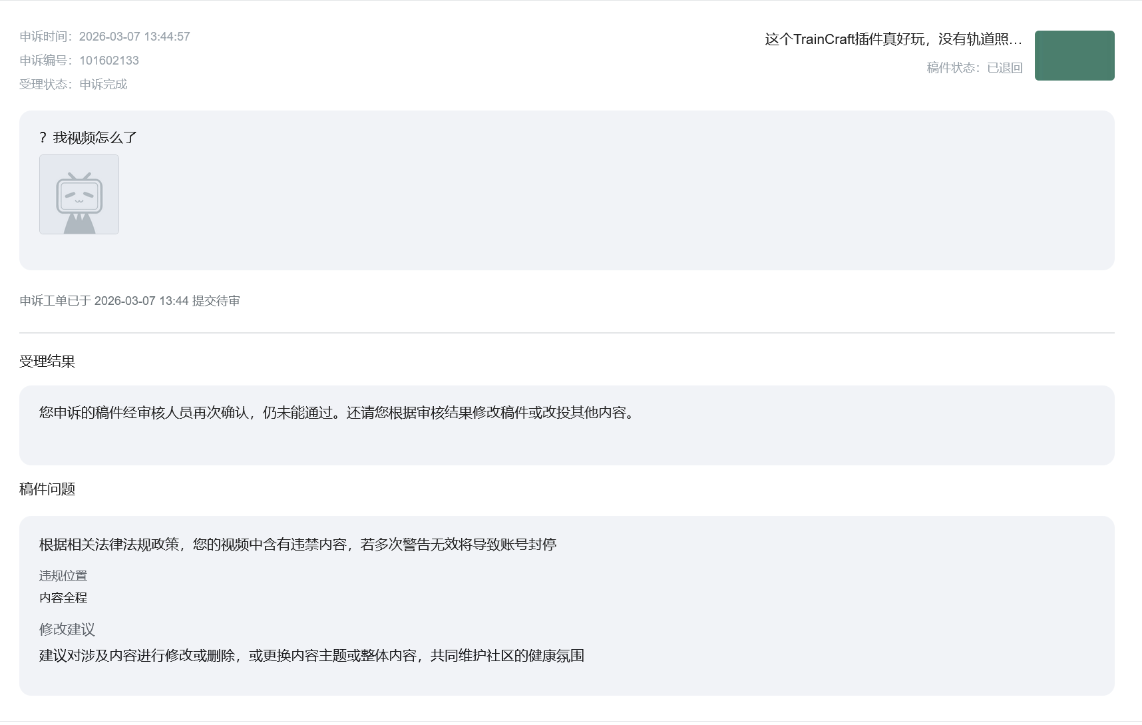Click the 违禁内容 violation warning sentence
Viewport: 1142px width, 725px height.
[297, 545]
